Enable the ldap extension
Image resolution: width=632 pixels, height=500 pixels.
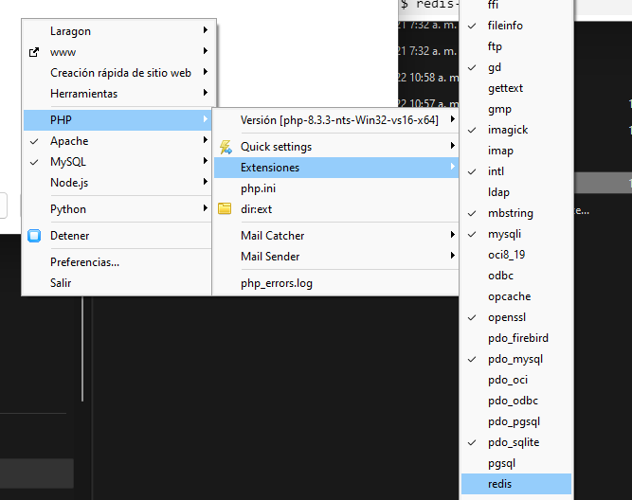pyautogui.click(x=516, y=192)
